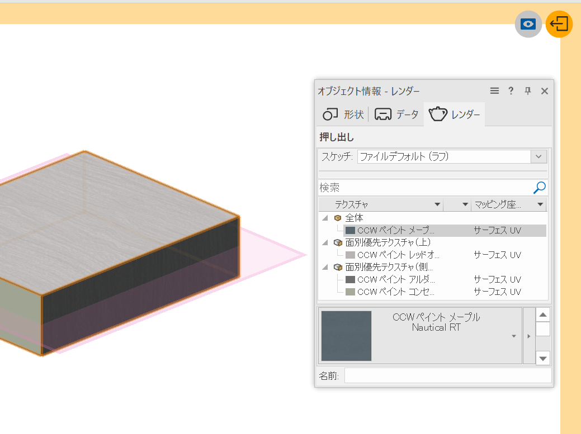The height and width of the screenshot is (434, 581).
Task: Open the テクスチャ column filter arrow
Action: coord(437,205)
